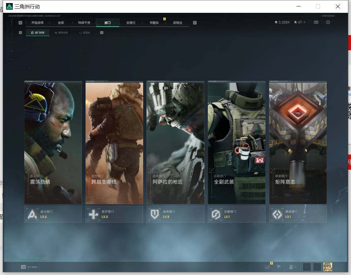Open the third sub-tab in the sub-navigation row
The image size is (351, 275).
(x=85, y=32)
